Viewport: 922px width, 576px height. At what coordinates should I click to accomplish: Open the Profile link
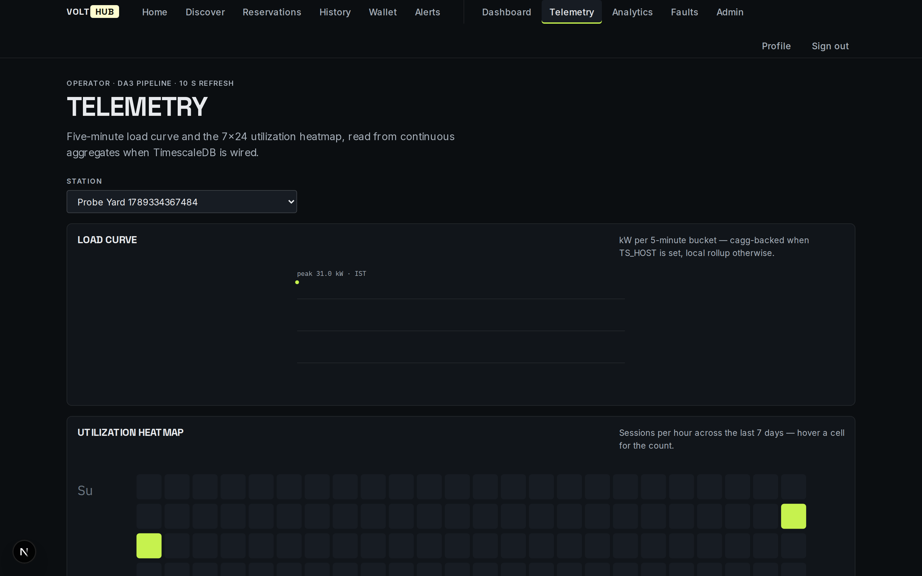coord(776,46)
